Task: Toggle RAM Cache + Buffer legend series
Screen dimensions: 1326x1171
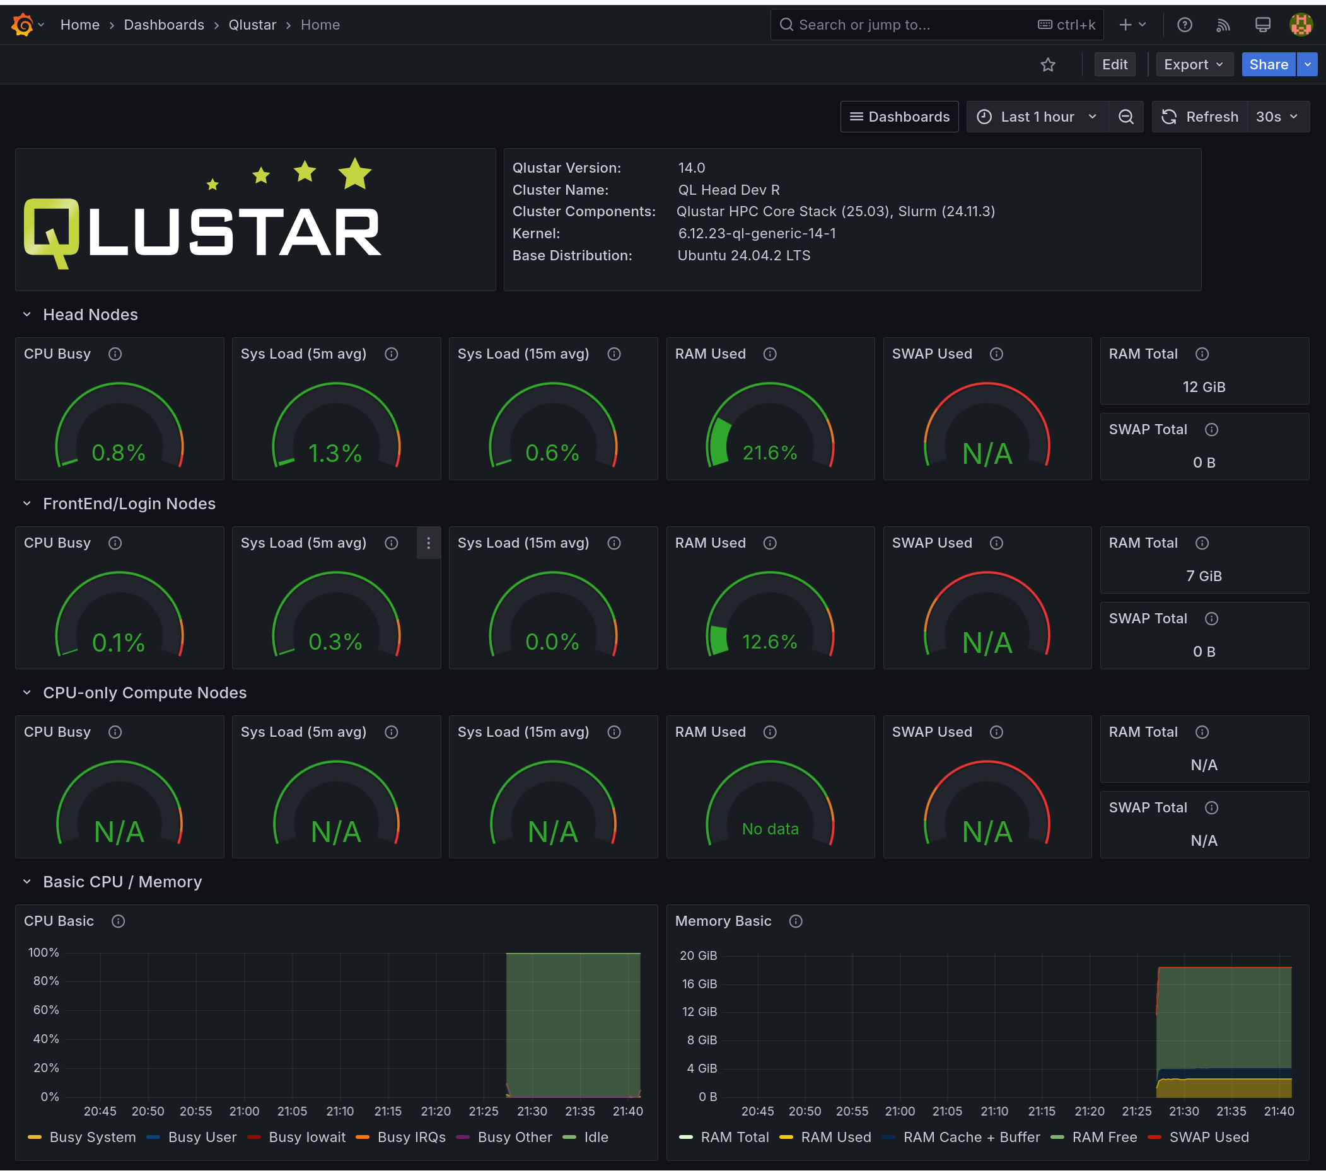Action: tap(971, 1138)
